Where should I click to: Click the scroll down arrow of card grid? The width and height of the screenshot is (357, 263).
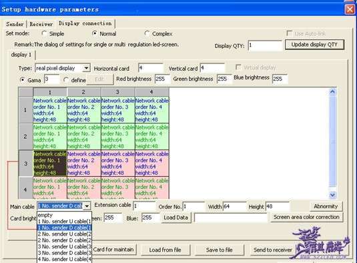pyautogui.click(x=332, y=195)
